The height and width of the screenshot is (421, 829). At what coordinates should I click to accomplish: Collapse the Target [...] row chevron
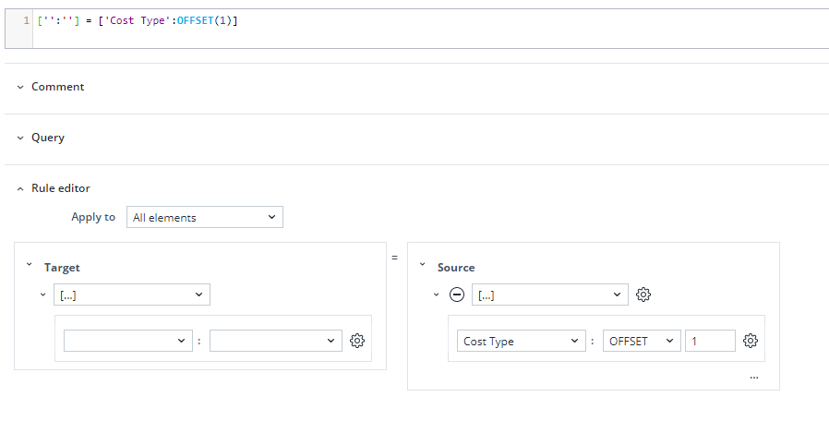tap(42, 295)
